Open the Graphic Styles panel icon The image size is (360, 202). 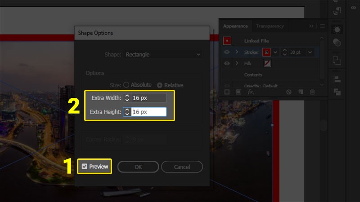click(337, 42)
